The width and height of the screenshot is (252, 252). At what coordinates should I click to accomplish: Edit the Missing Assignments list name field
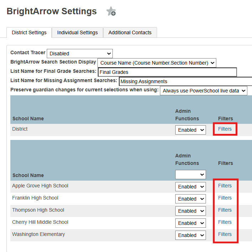(x=186, y=81)
